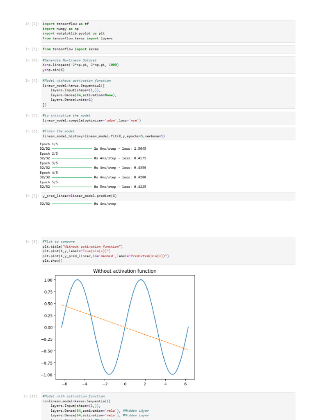Click the x-axis tick label "−6"
315x420 pixels.
click(x=64, y=384)
